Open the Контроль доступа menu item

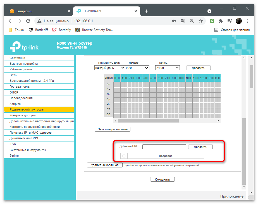[39, 115]
